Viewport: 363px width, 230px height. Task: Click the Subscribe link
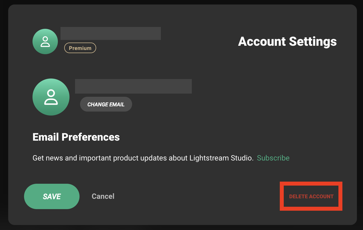tap(273, 158)
